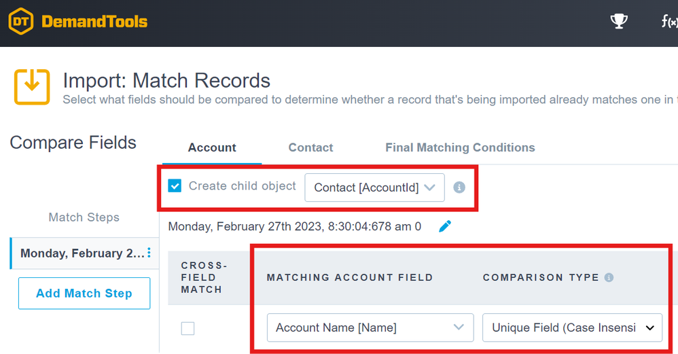Click the DemandTools logo icon
The width and height of the screenshot is (678, 354).
tap(21, 22)
